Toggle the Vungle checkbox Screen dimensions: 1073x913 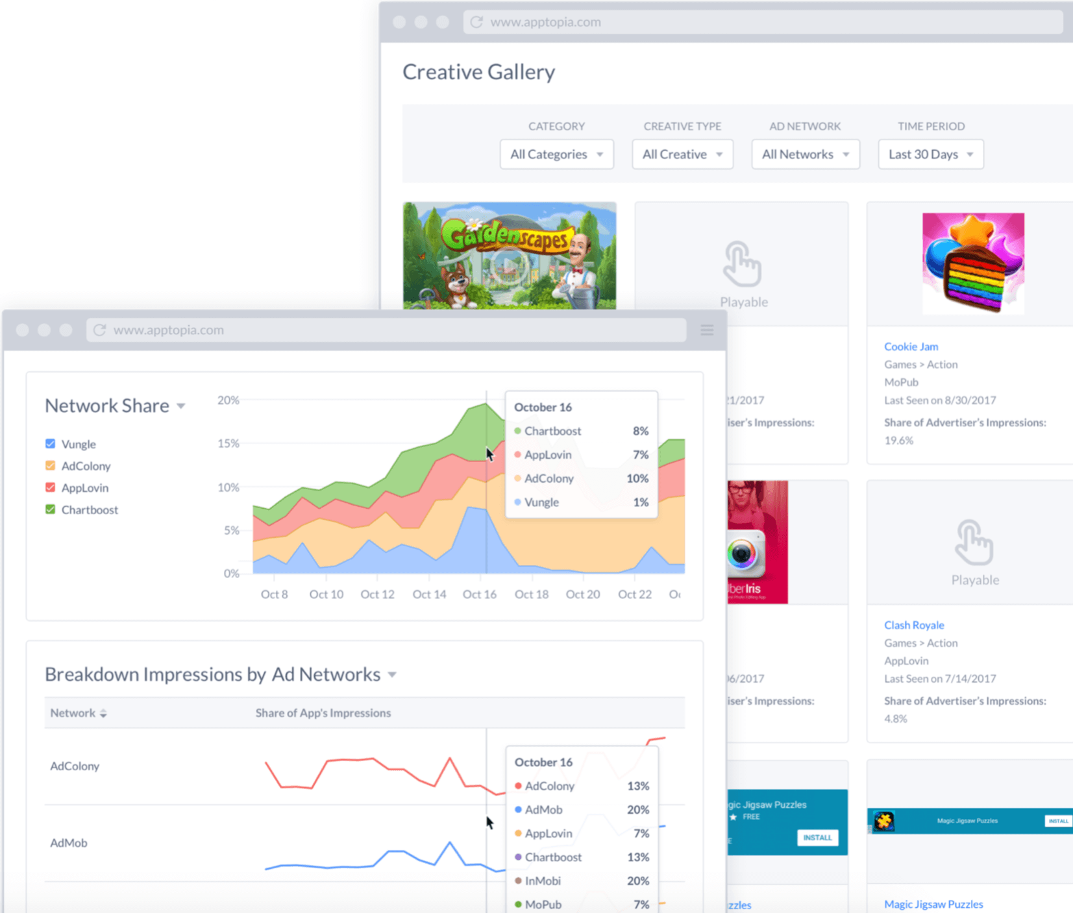coord(50,444)
